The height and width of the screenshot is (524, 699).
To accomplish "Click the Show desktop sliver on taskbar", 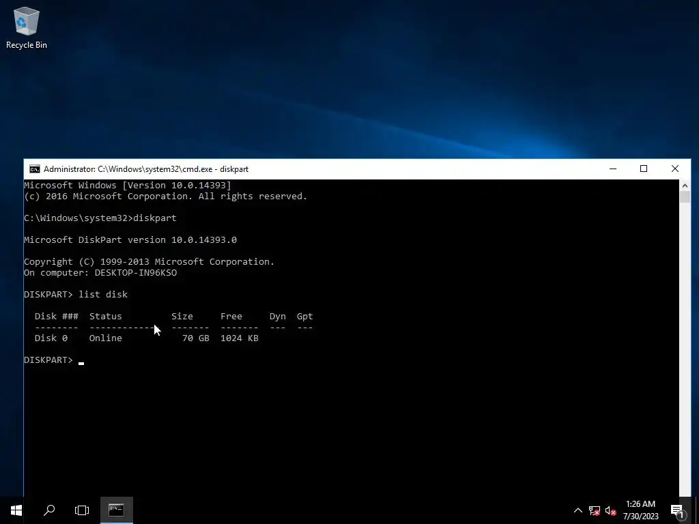I will [x=697, y=510].
